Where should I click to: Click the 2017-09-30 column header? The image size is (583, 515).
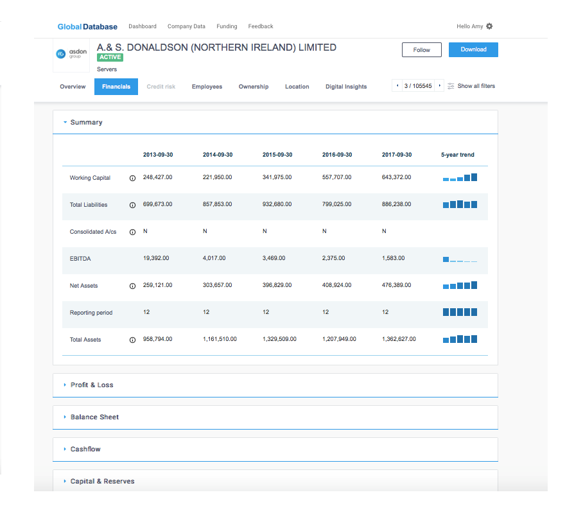coord(397,155)
